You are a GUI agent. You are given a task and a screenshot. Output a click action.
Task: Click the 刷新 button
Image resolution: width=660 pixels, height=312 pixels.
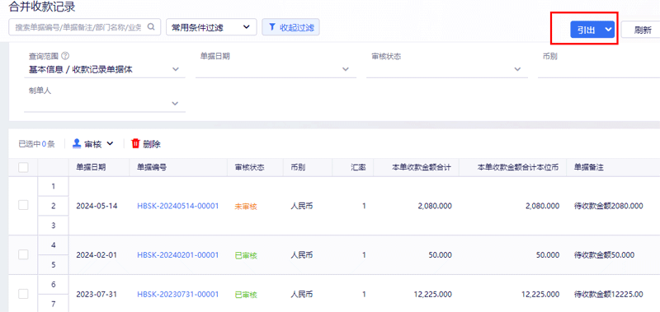coord(641,30)
